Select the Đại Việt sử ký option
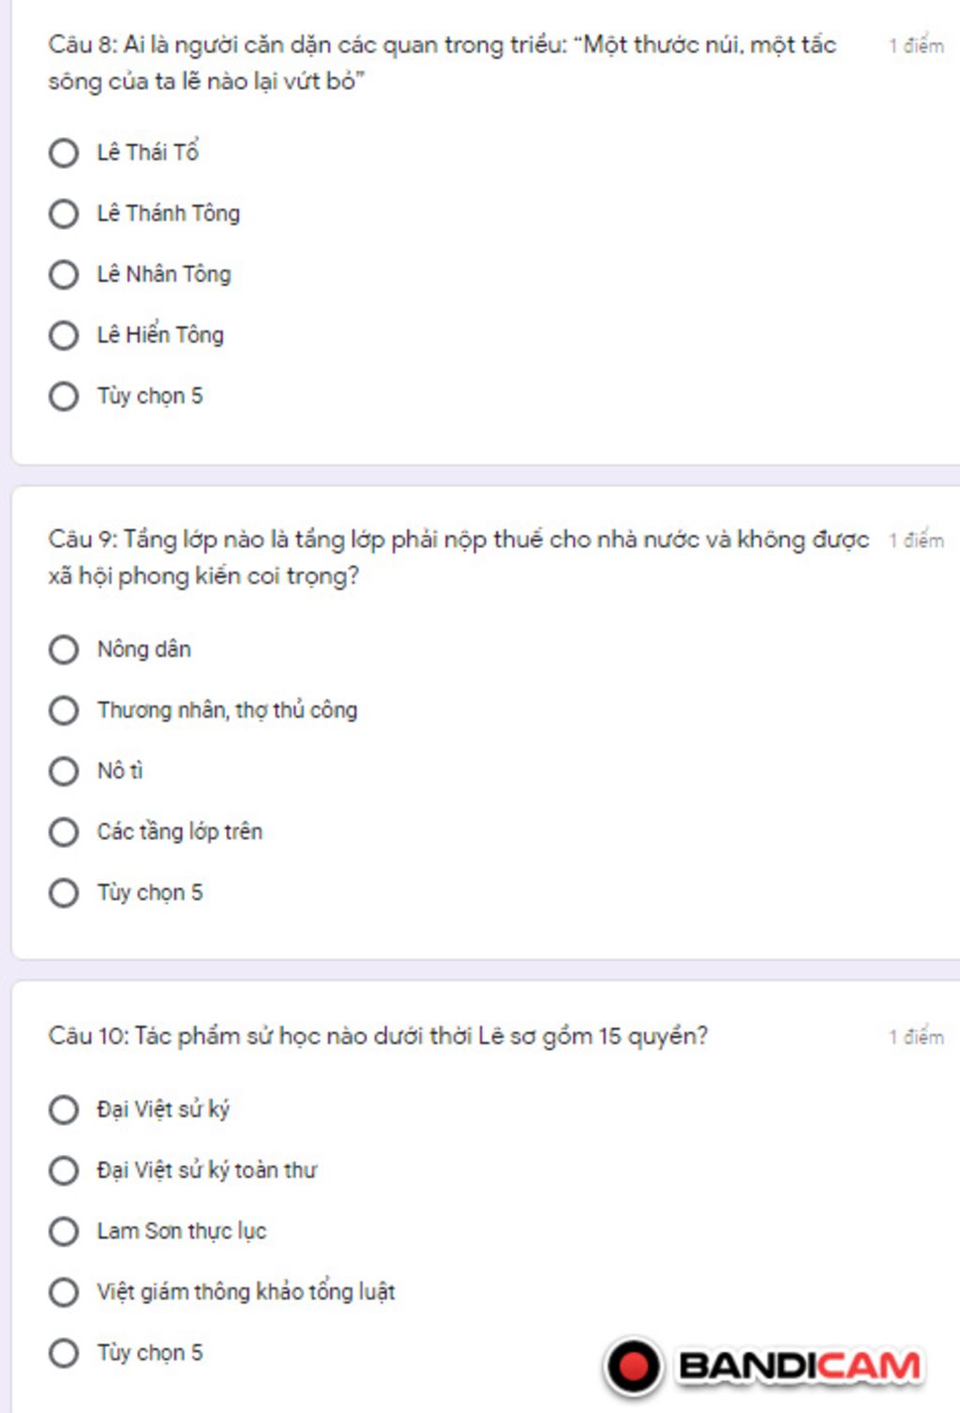Screen dimensions: 960x1413 (x=64, y=1110)
